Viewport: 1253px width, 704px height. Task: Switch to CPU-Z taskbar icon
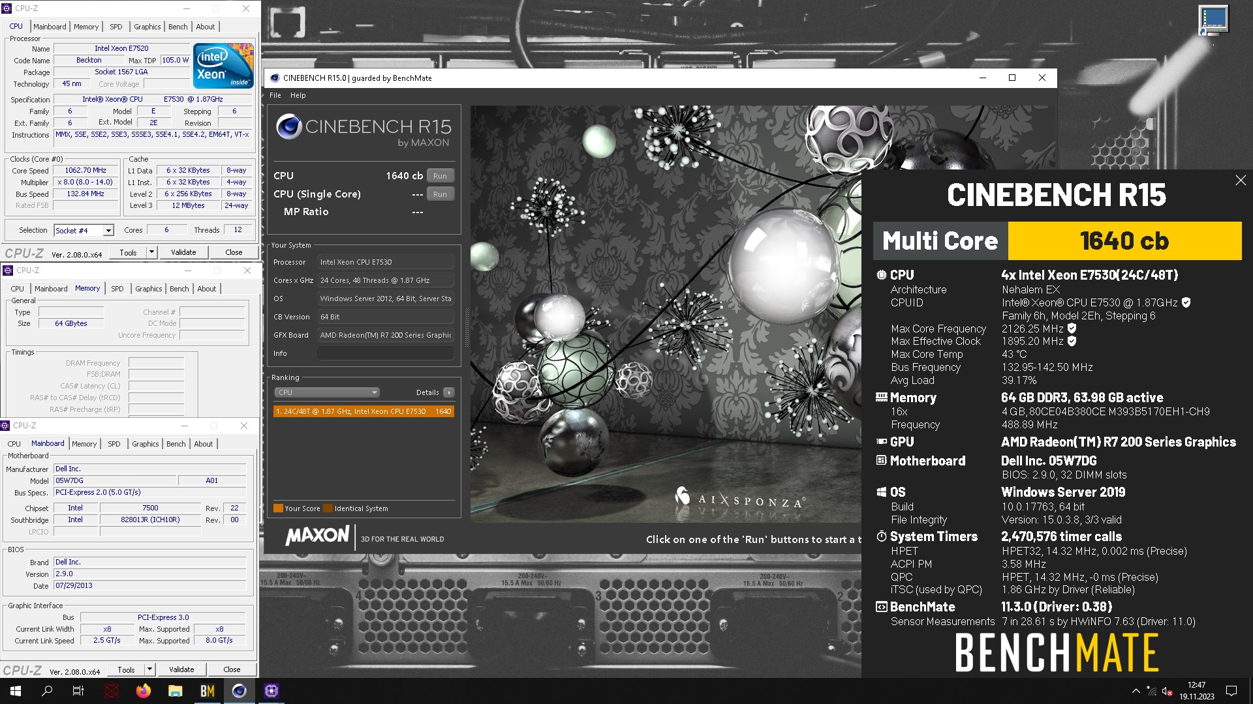271,691
